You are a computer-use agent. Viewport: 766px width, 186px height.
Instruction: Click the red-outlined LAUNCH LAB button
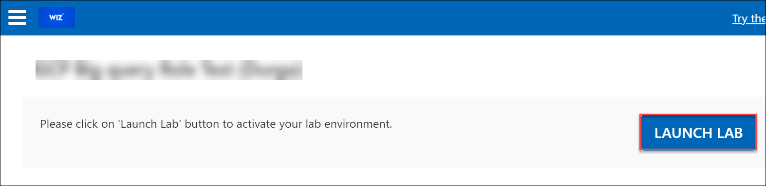tap(698, 132)
